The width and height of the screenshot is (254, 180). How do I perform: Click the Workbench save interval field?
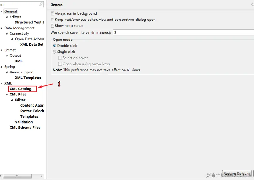point(184,32)
